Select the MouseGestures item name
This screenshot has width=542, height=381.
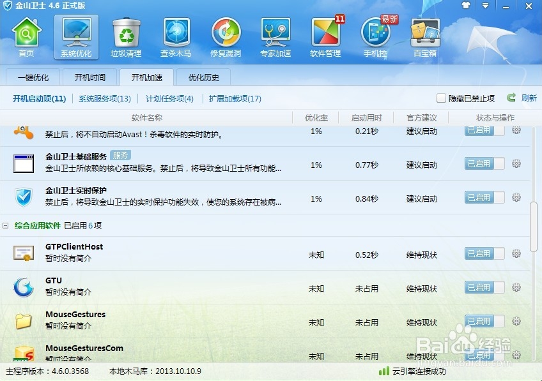[x=75, y=315]
